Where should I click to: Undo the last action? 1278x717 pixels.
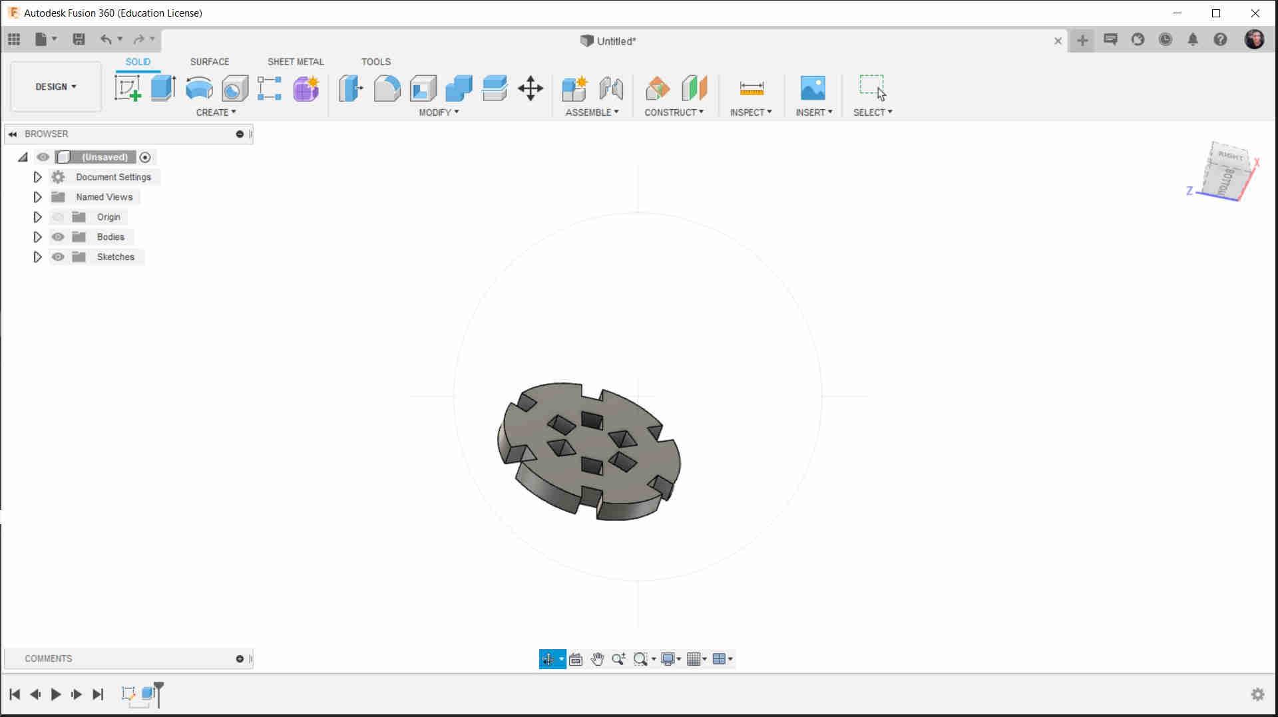coord(106,39)
